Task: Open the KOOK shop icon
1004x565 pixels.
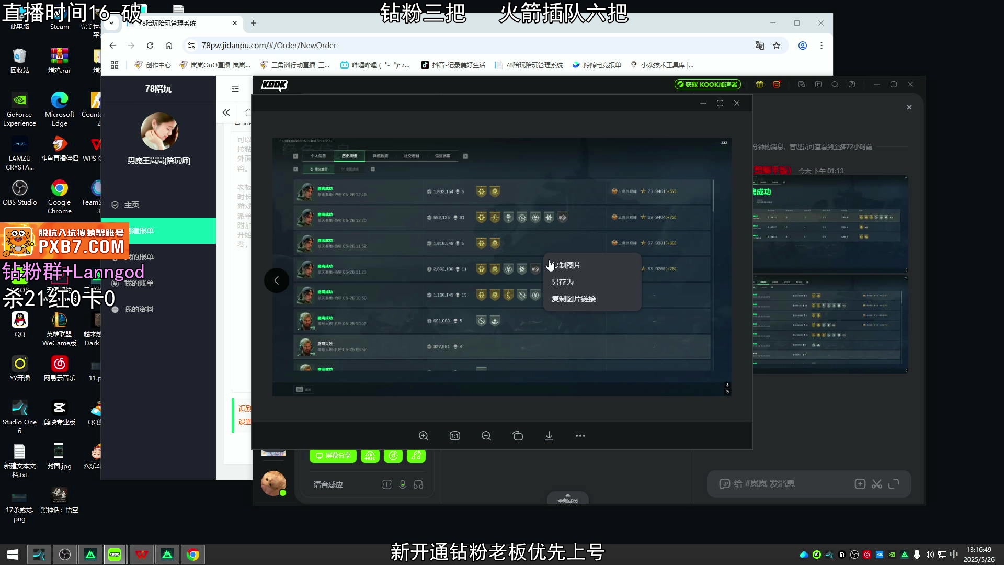Action: pos(777,84)
